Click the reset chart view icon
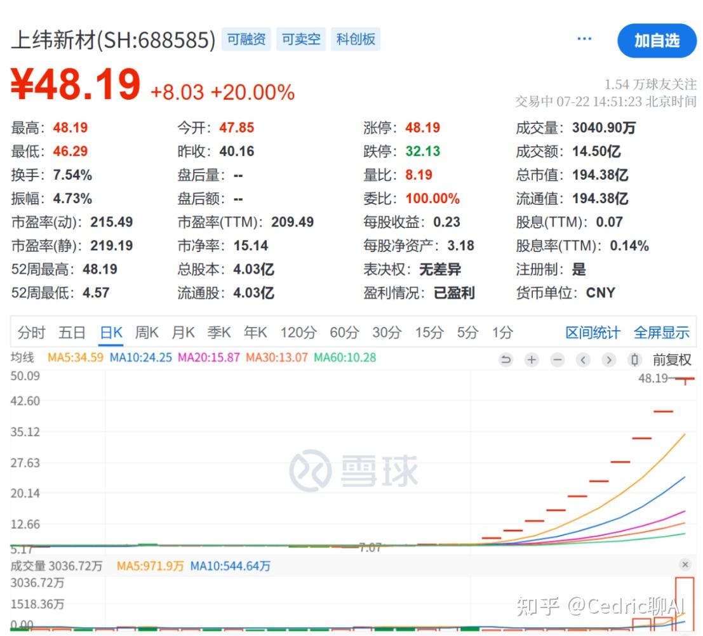Screen dimensions: 703x636 pyautogui.click(x=506, y=359)
